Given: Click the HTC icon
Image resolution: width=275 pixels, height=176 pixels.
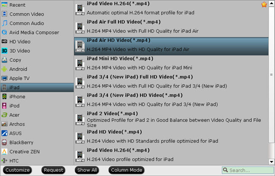Looking at the screenshot, I should tap(4, 161).
